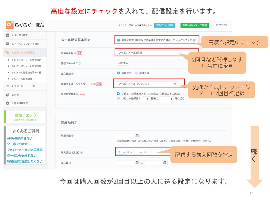
Task: Open the 配信ステータス 利用中 dropdown
Action: [x=123, y=63]
